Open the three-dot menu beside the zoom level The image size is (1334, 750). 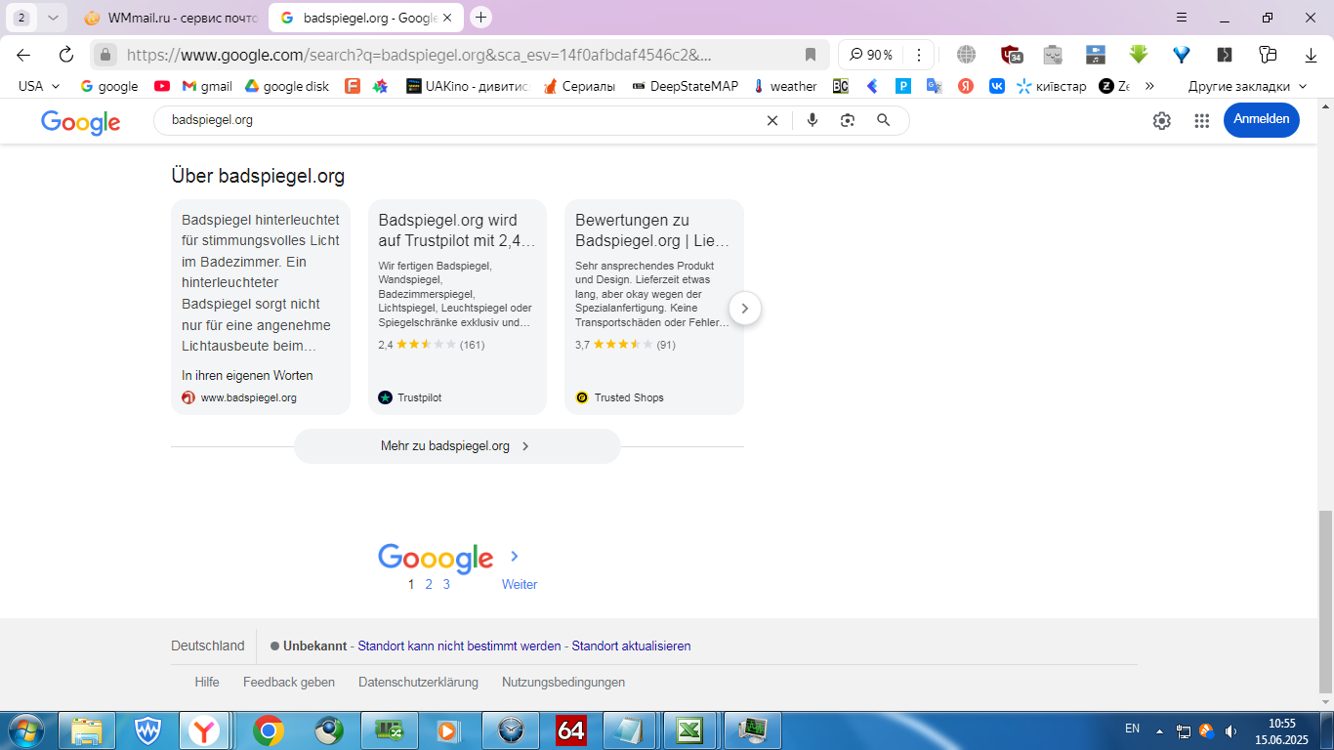(x=919, y=55)
